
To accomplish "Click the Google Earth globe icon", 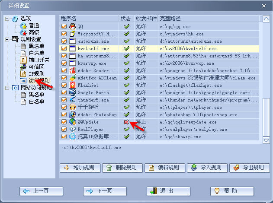I will pos(72,92).
